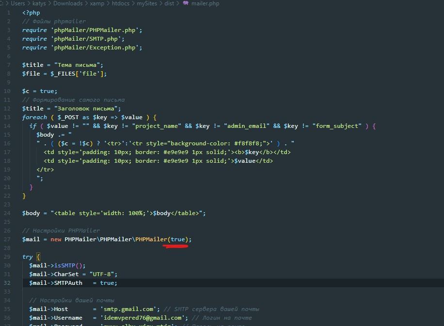Place cursor on the foreach keyword
Image resolution: width=444 pixels, height=326 pixels.
click(34, 117)
